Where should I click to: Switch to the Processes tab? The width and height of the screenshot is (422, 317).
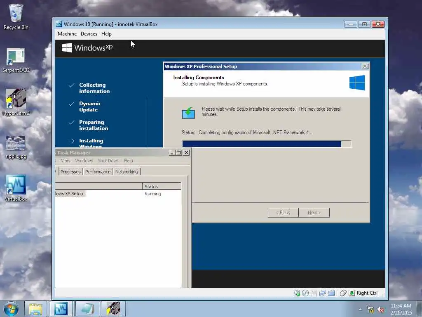coord(70,172)
